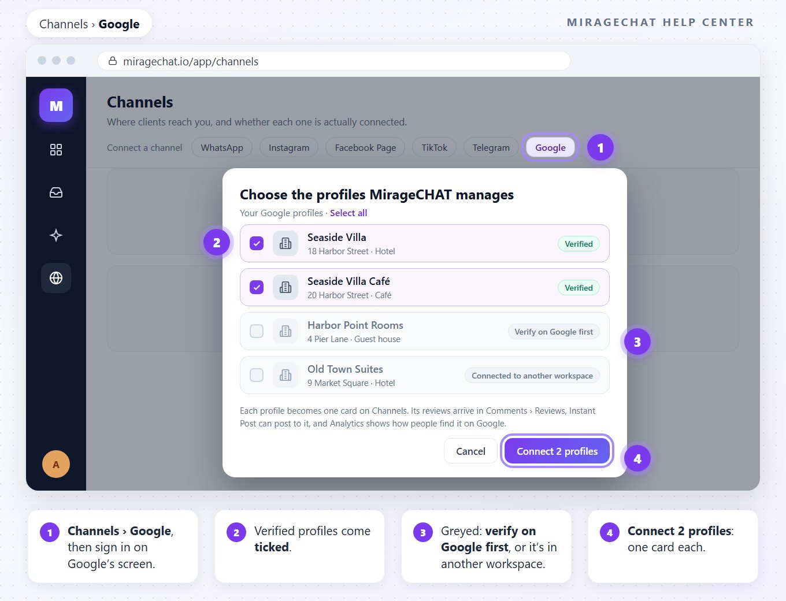
Task: Click the Verified badge on Seaside Villa Café
Action: coord(579,288)
